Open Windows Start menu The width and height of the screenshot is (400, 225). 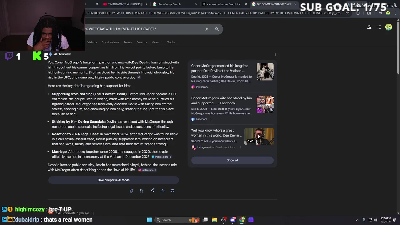149,220
